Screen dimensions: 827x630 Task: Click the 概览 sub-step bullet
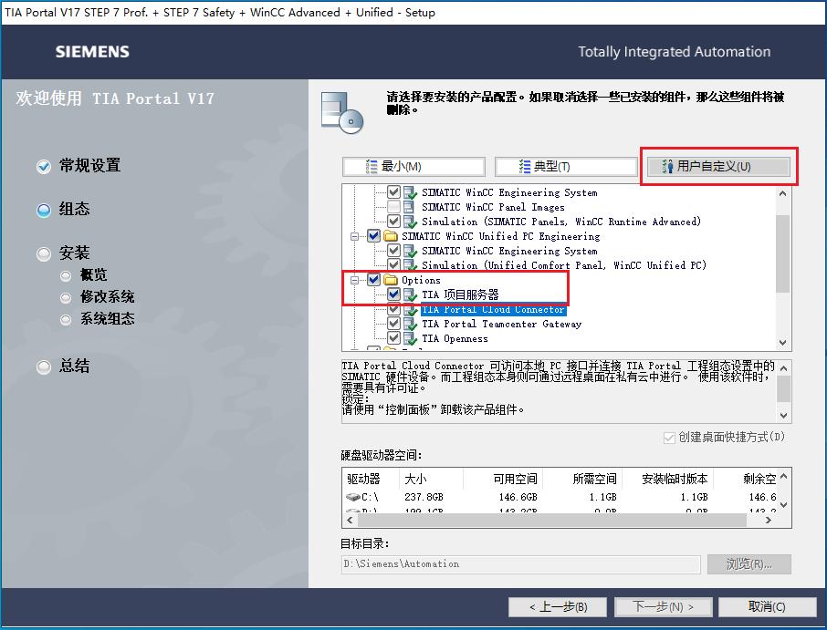click(66, 275)
